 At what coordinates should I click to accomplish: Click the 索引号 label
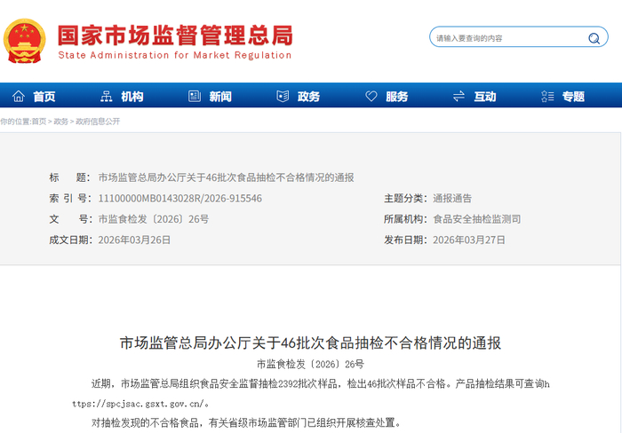coord(70,198)
